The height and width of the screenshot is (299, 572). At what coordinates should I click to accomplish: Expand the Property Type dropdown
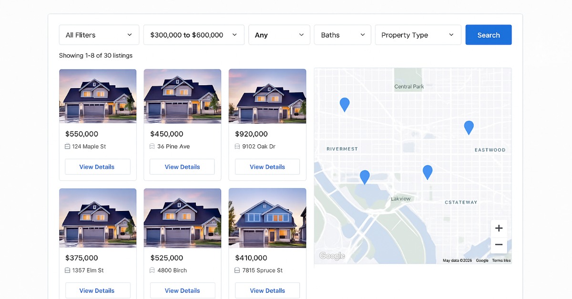tap(418, 35)
